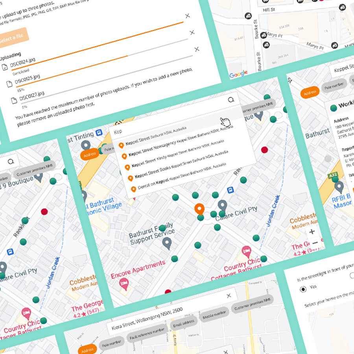Zoom in with the plus map button
This screenshot has height=354, width=354.
tap(312, 232)
